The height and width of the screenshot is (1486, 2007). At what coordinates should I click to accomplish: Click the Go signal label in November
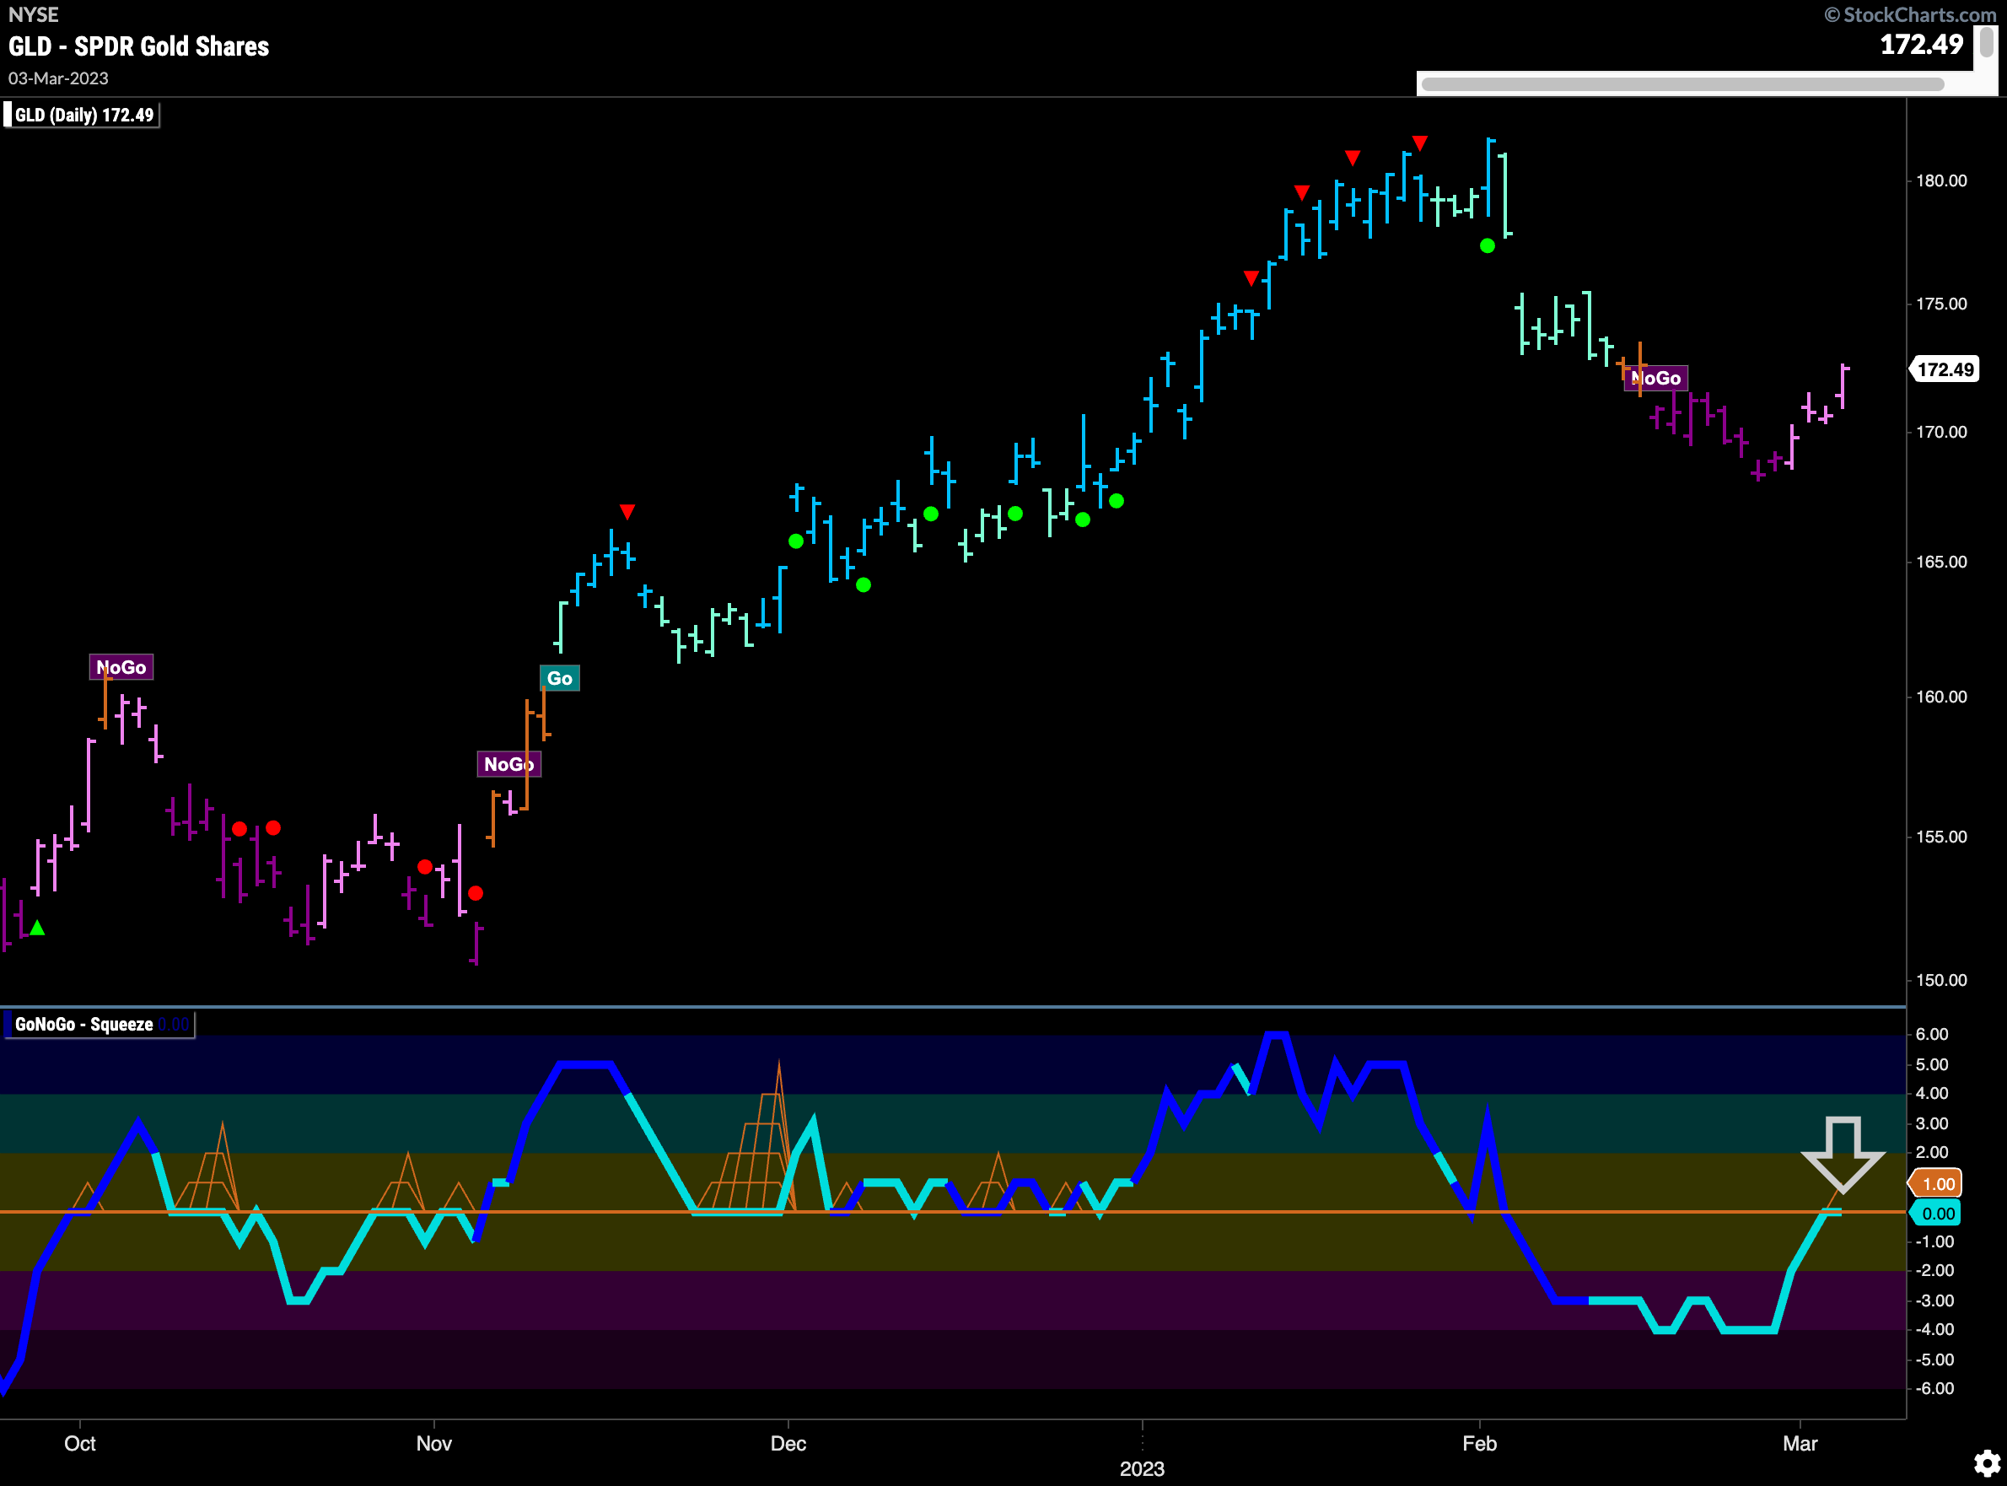click(x=559, y=678)
